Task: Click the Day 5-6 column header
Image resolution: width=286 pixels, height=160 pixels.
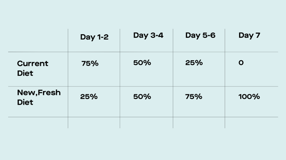Action: 200,35
